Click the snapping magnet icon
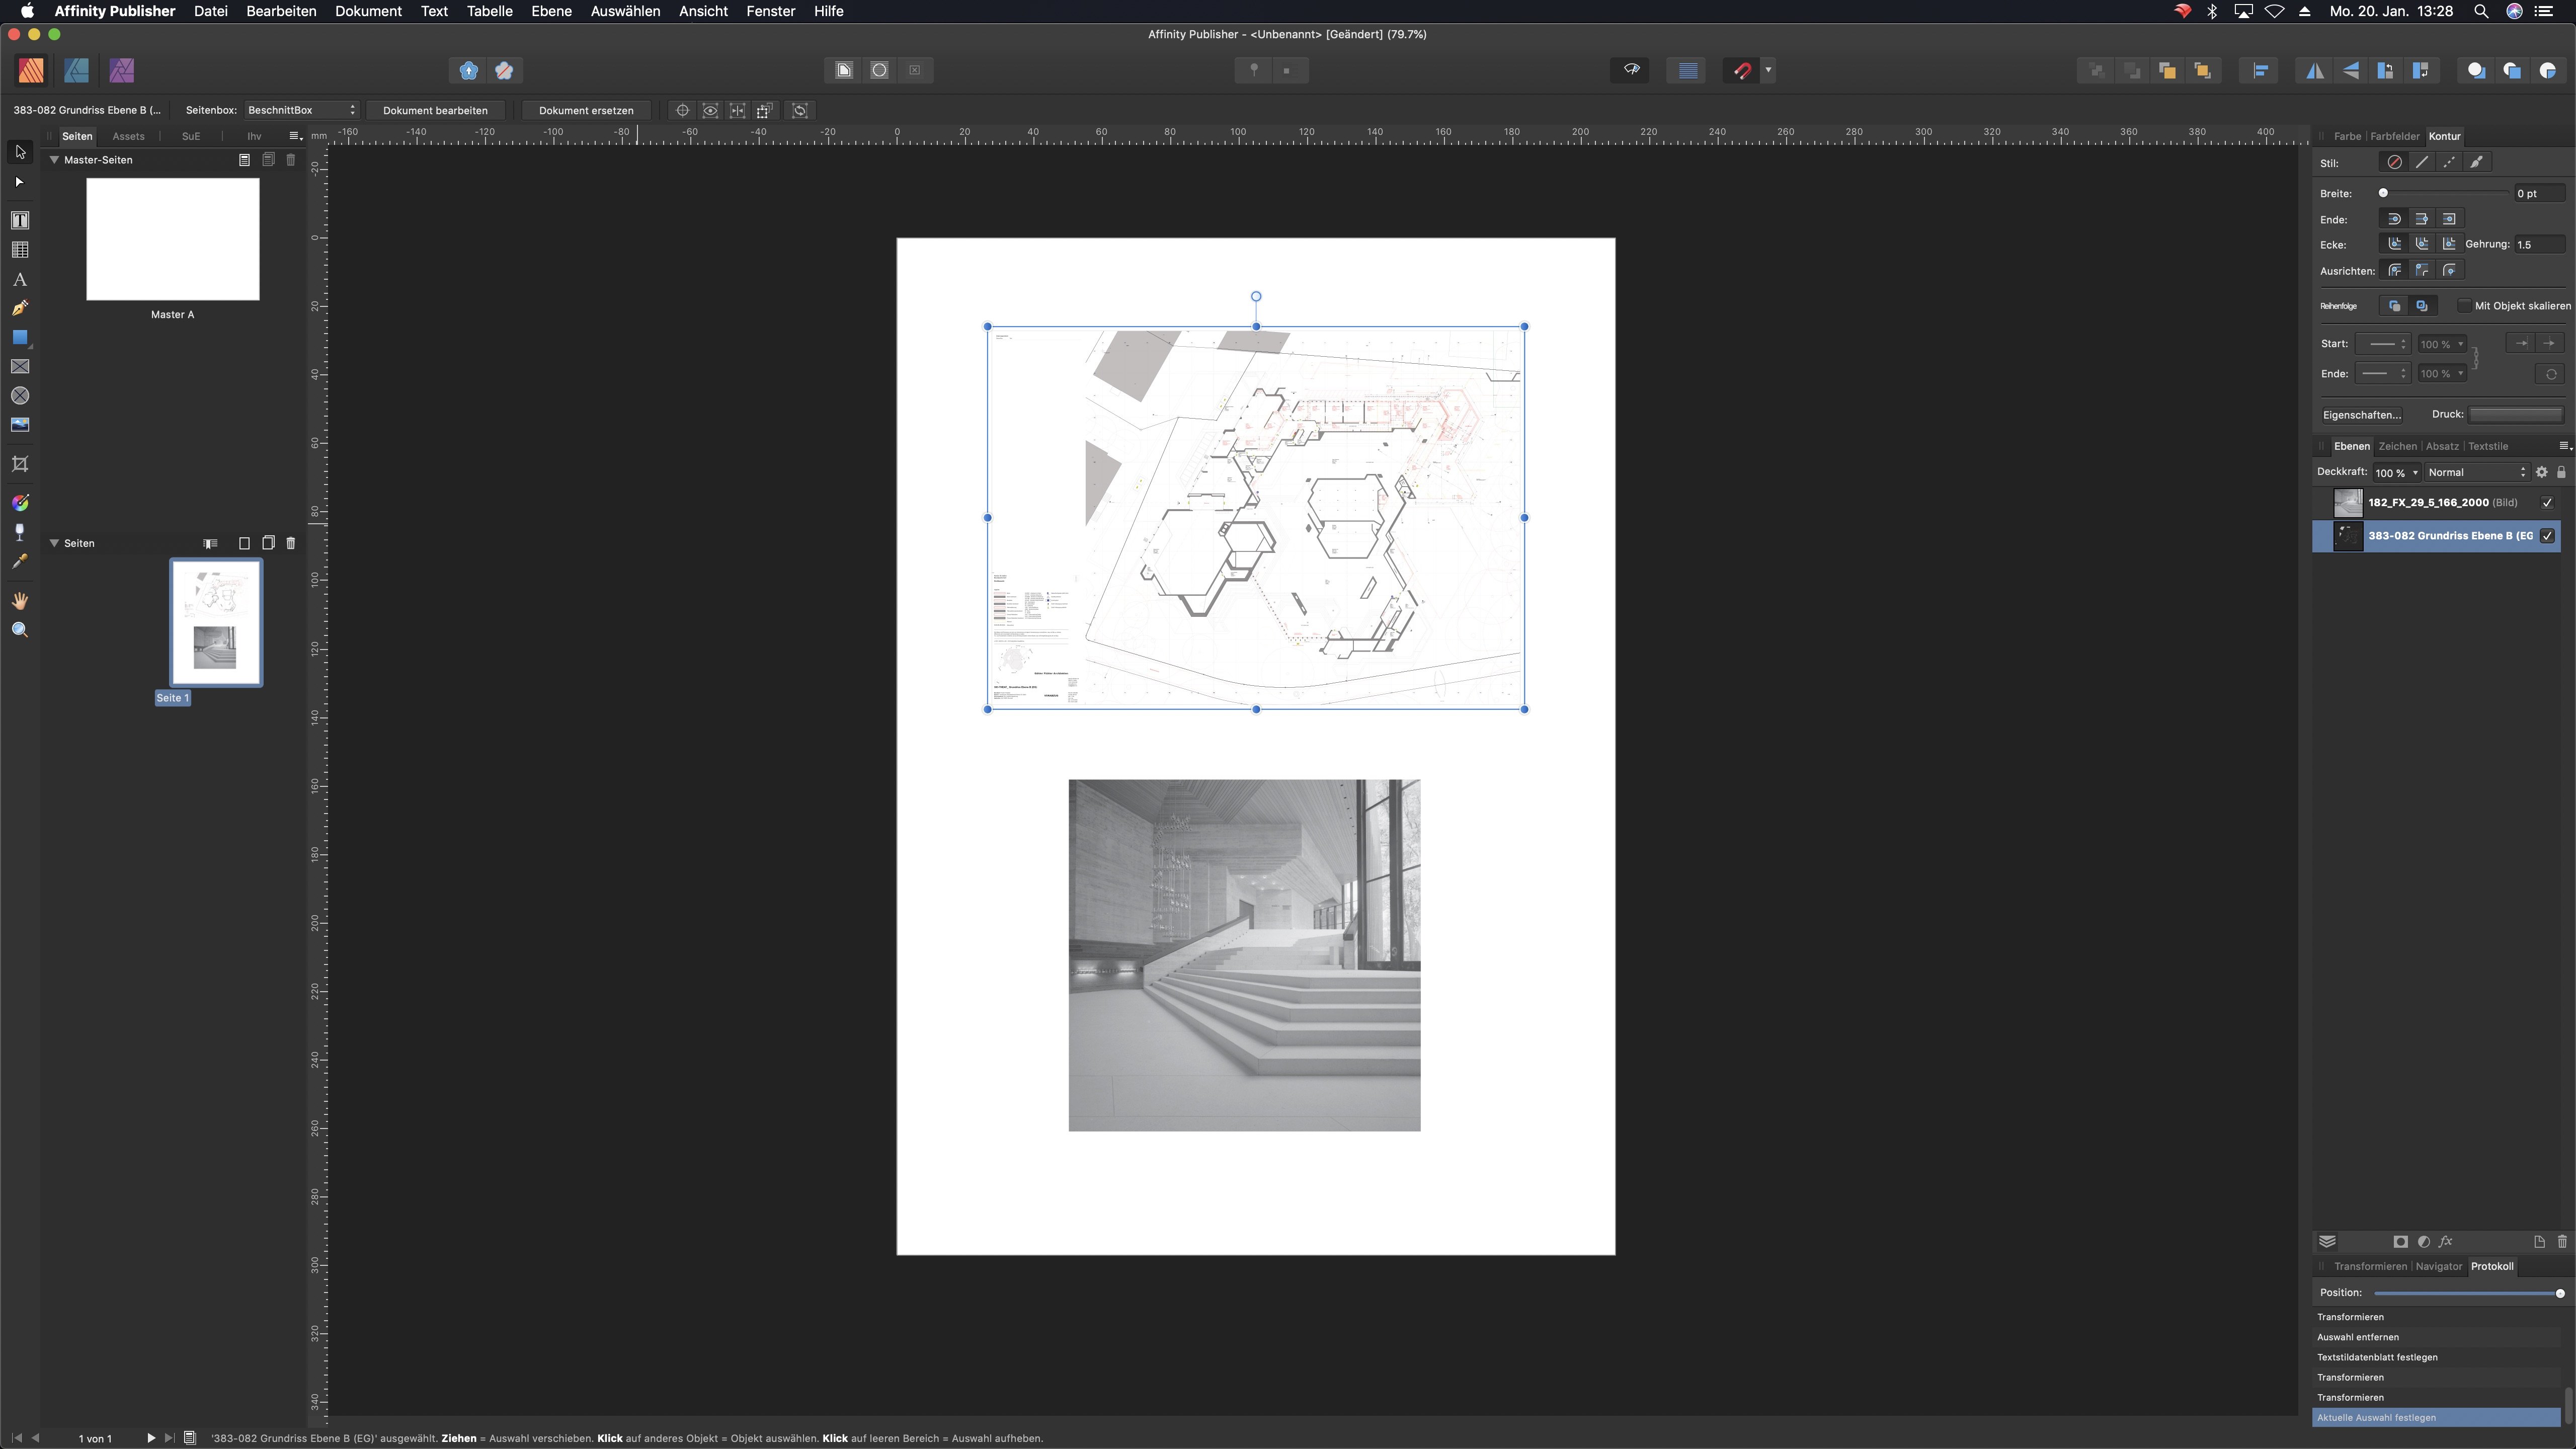Viewport: 2576px width, 1449px height. pyautogui.click(x=1743, y=70)
